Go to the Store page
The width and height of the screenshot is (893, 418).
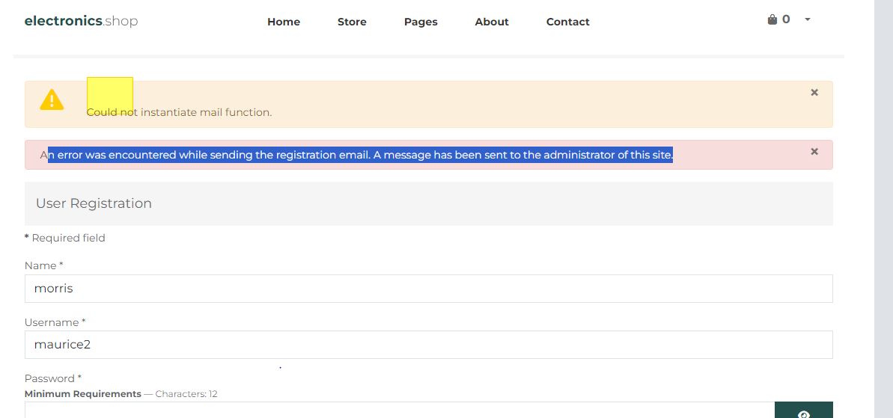tap(352, 22)
